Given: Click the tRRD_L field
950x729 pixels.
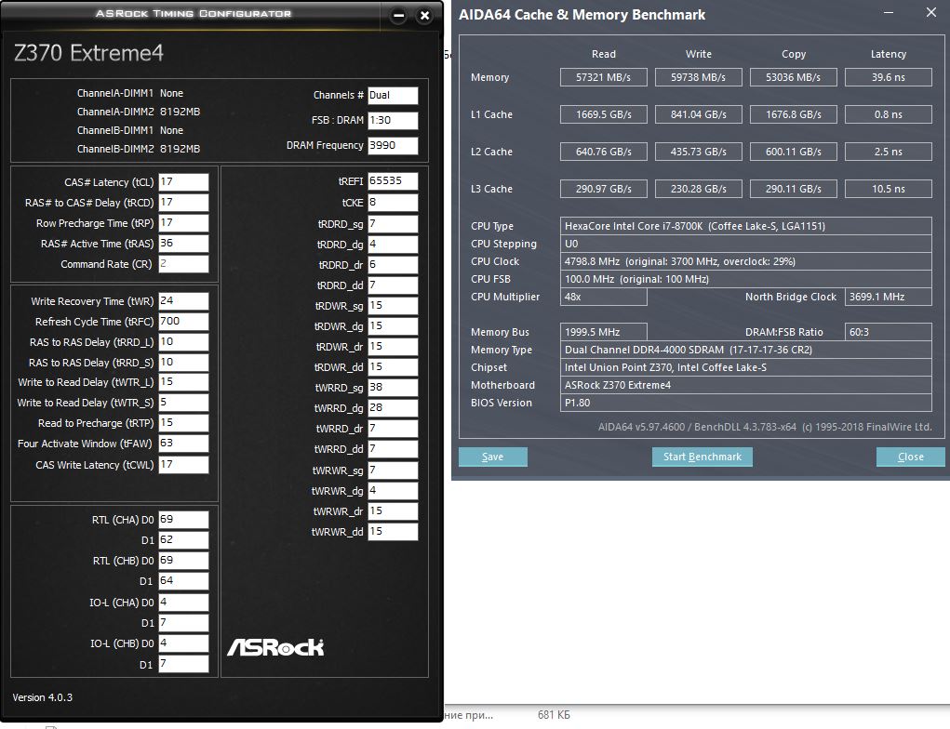Looking at the screenshot, I should 183,342.
